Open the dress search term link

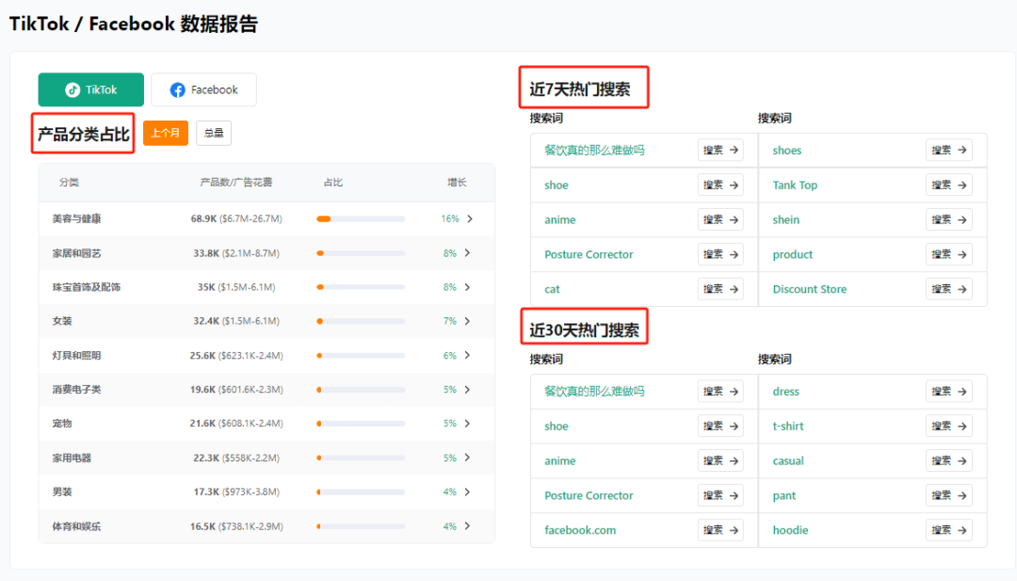[785, 391]
